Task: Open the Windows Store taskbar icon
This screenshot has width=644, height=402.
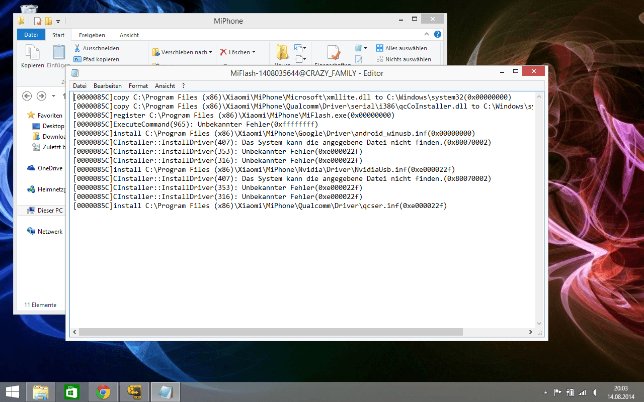Action: pyautogui.click(x=71, y=392)
